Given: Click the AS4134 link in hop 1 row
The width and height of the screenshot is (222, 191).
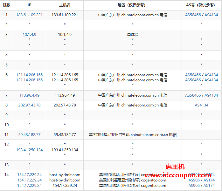Looking at the screenshot, I should point(211,15).
